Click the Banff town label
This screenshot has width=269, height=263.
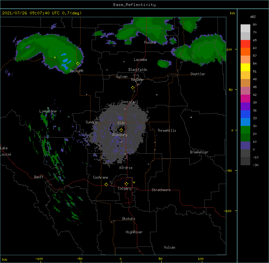(x=39, y=177)
